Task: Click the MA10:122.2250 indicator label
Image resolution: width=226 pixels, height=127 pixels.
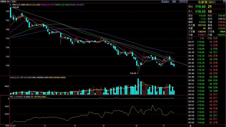Action: (x=33, y=5)
